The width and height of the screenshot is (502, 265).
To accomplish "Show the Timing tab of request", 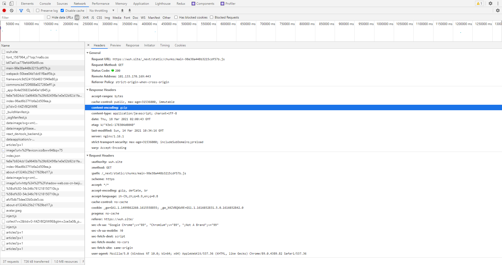I will [165, 45].
